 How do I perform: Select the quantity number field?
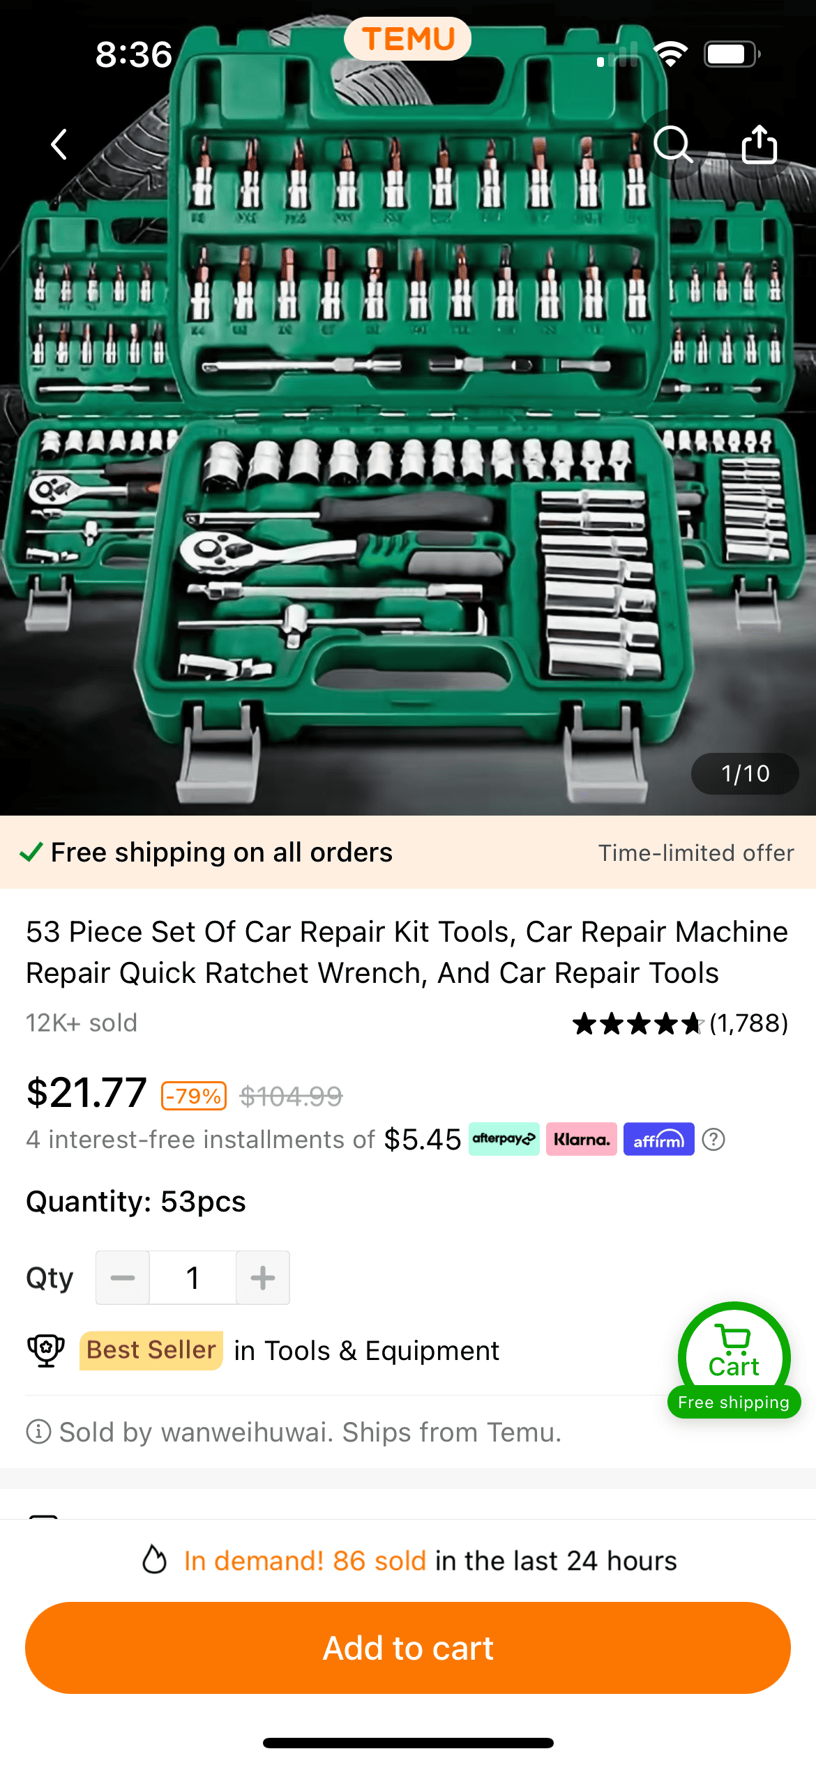point(193,1278)
